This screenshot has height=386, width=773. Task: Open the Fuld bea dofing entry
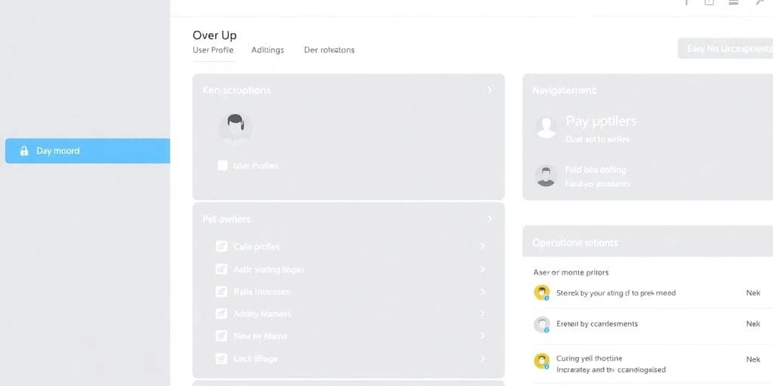coord(596,170)
